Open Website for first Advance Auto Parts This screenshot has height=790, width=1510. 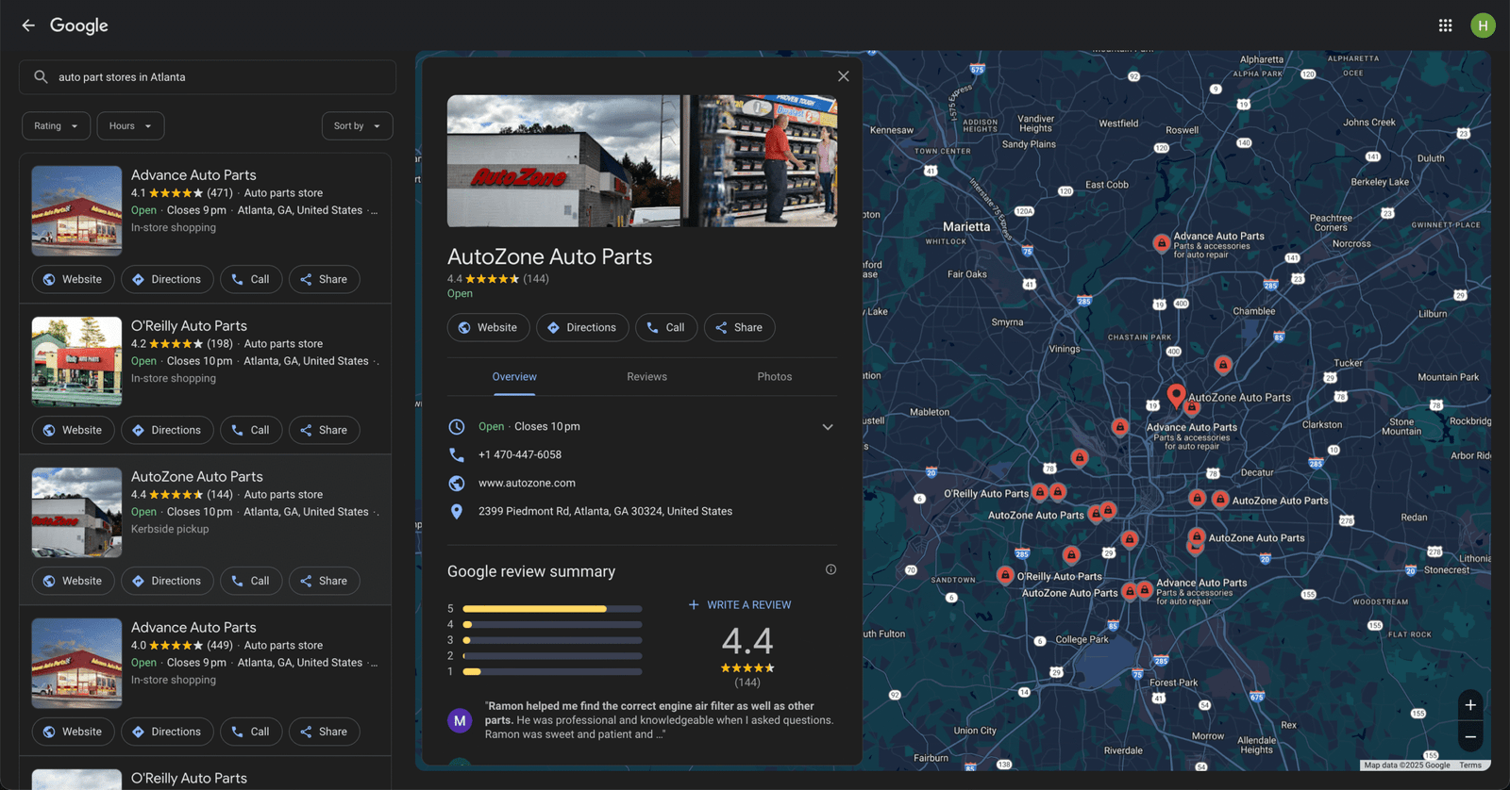pos(73,280)
